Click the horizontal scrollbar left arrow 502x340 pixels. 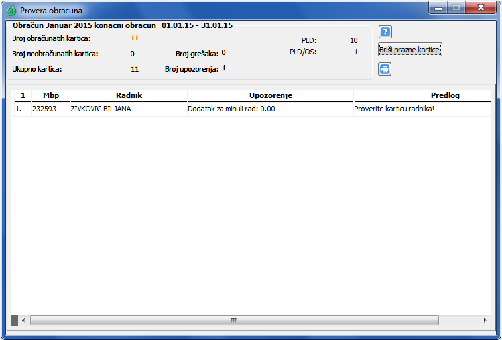click(x=23, y=320)
